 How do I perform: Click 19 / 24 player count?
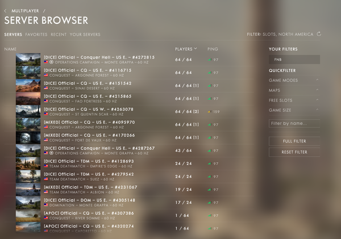(x=184, y=190)
